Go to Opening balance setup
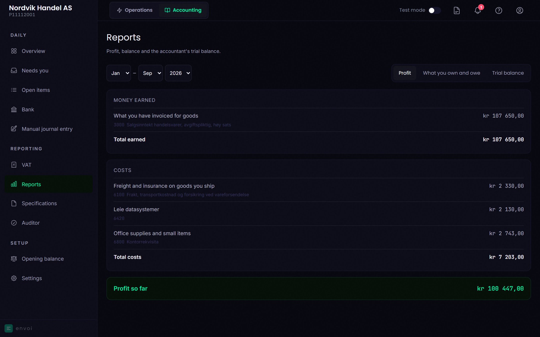 point(48,259)
